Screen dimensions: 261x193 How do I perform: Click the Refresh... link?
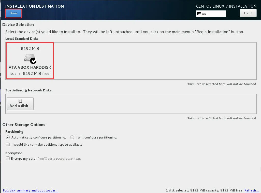[252, 190]
